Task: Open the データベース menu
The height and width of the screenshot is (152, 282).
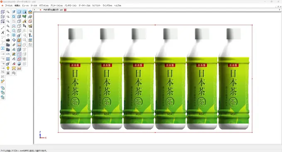Action: pos(84,5)
